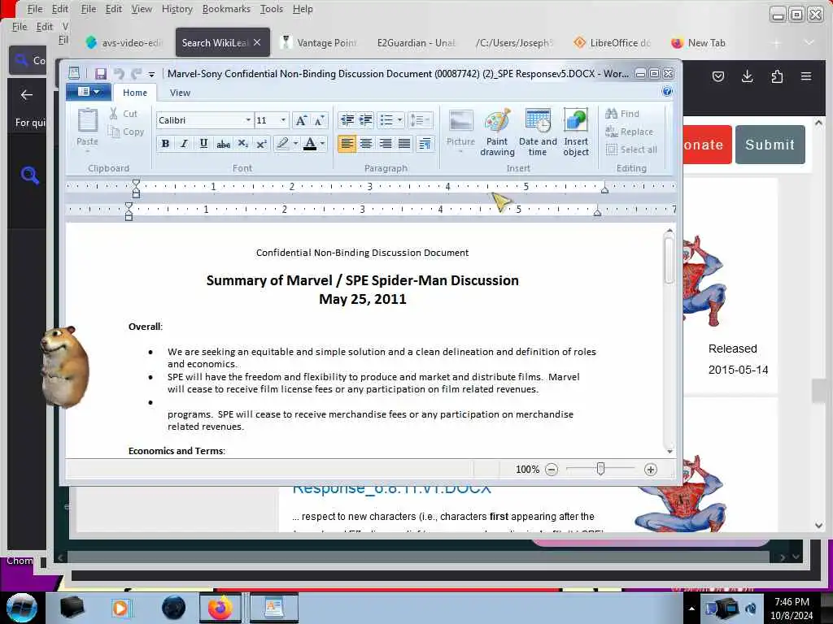Select Align text left
The width and height of the screenshot is (833, 624).
347,143
